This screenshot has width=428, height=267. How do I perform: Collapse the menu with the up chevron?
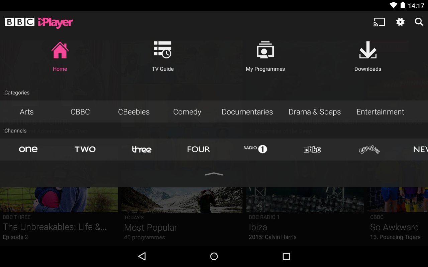pyautogui.click(x=214, y=174)
